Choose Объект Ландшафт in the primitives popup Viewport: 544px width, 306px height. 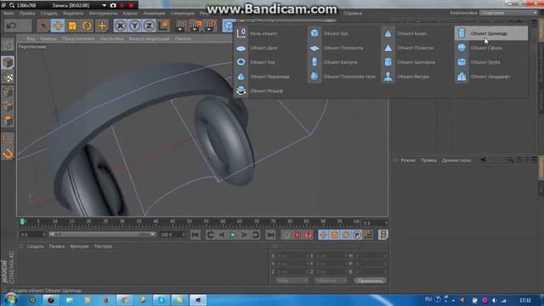coord(491,76)
